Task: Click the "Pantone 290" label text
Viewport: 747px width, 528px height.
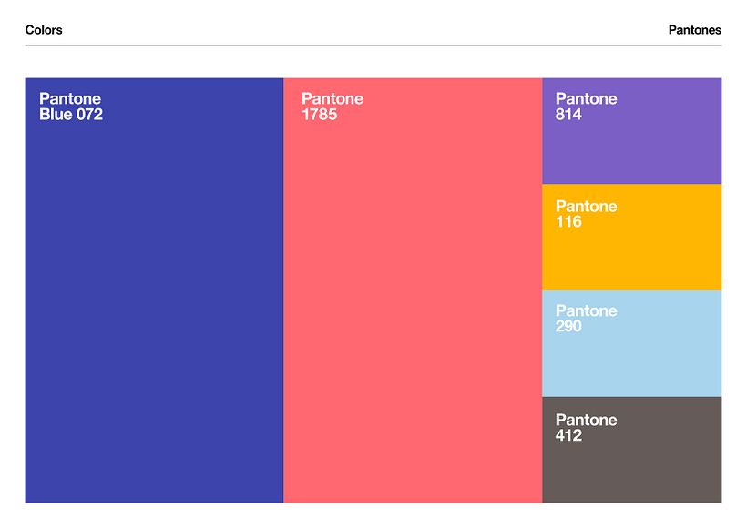Action: tap(586, 318)
